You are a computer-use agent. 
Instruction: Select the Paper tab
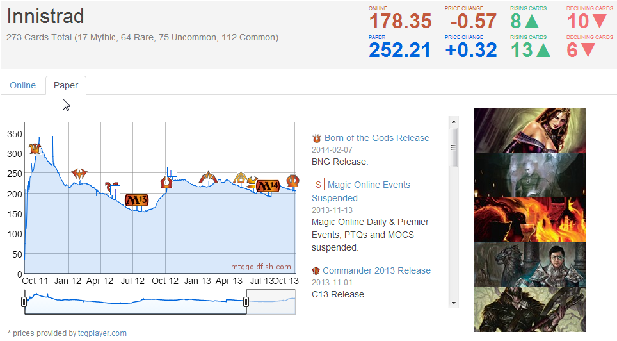[x=66, y=85]
